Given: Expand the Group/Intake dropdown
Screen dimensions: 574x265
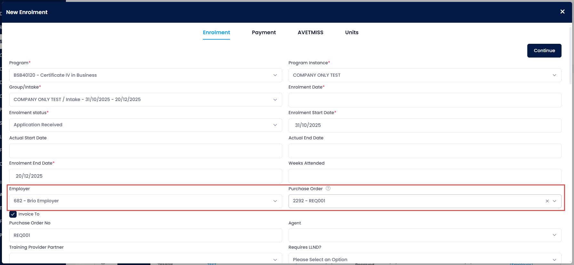Looking at the screenshot, I should pos(146,99).
